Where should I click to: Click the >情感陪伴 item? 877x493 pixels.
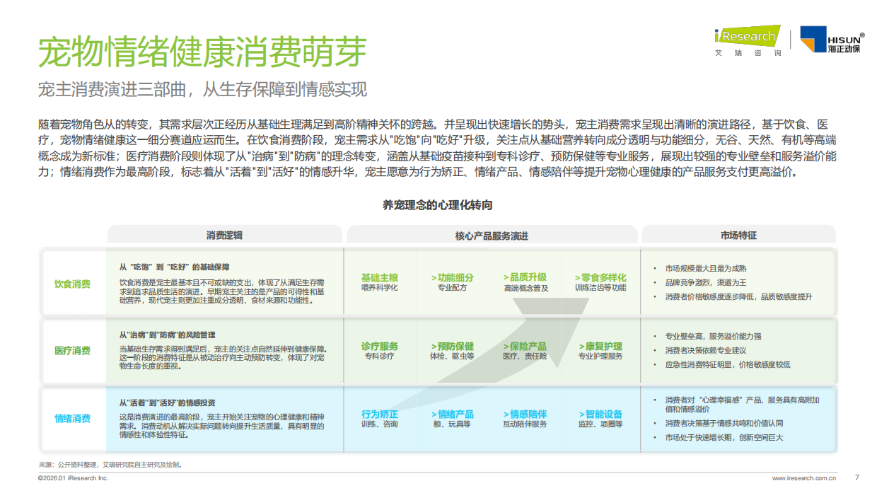pyautogui.click(x=525, y=414)
